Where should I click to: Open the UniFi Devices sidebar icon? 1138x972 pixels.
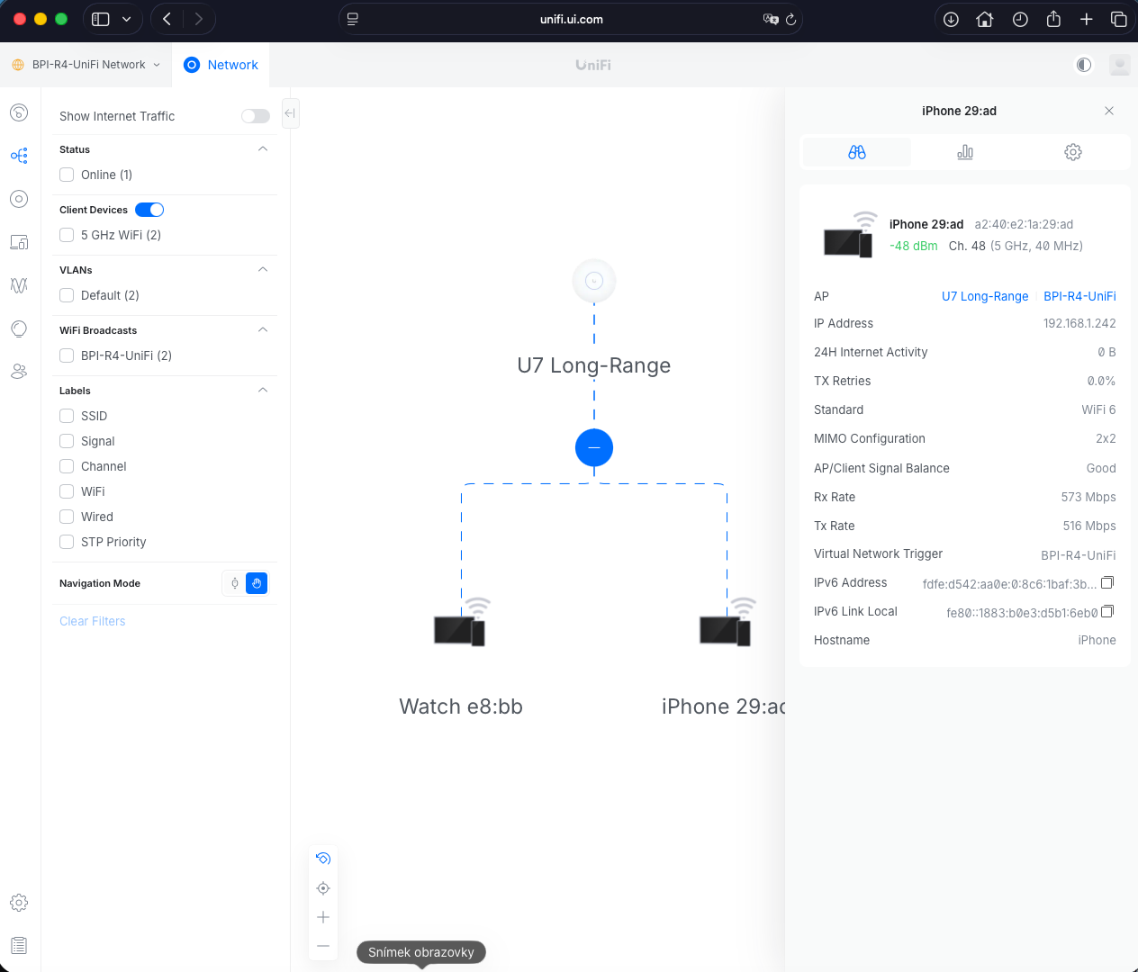[19, 199]
